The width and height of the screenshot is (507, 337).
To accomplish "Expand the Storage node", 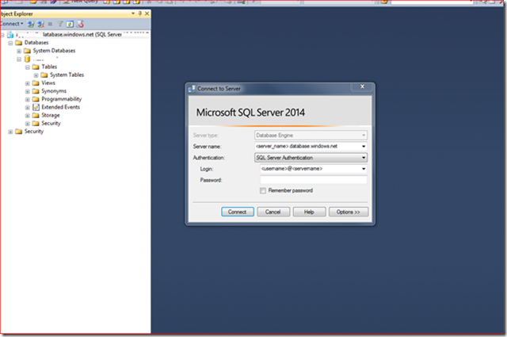I will 28,116.
